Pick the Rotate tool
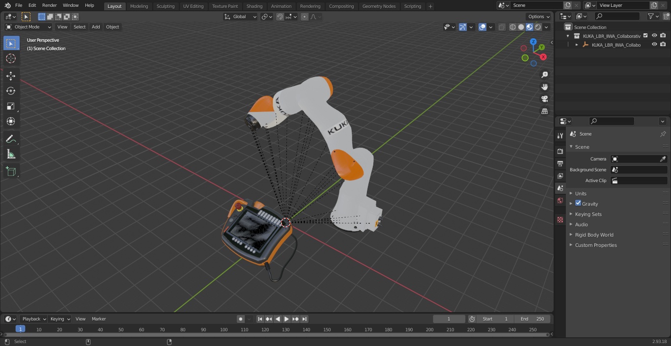This screenshot has width=671, height=346. pos(11,91)
